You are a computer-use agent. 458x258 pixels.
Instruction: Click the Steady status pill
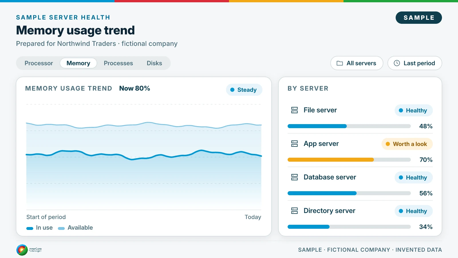(244, 90)
